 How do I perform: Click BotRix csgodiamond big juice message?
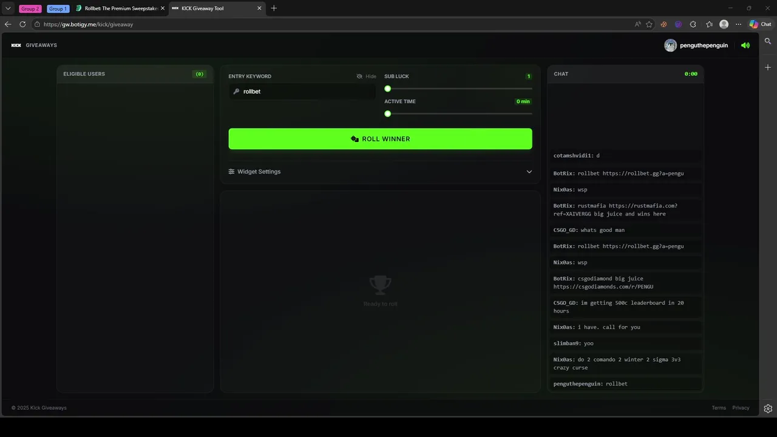(625, 283)
